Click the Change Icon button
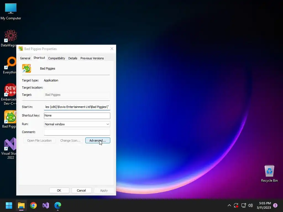283x212 pixels. tap(70, 141)
